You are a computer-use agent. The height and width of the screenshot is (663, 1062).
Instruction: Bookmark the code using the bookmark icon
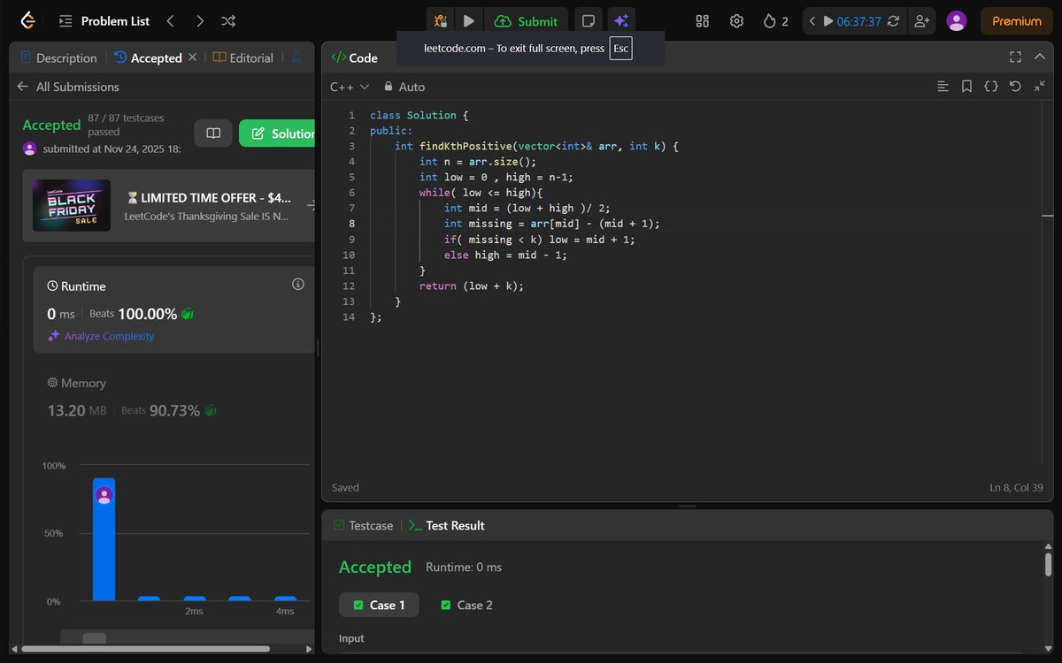966,86
